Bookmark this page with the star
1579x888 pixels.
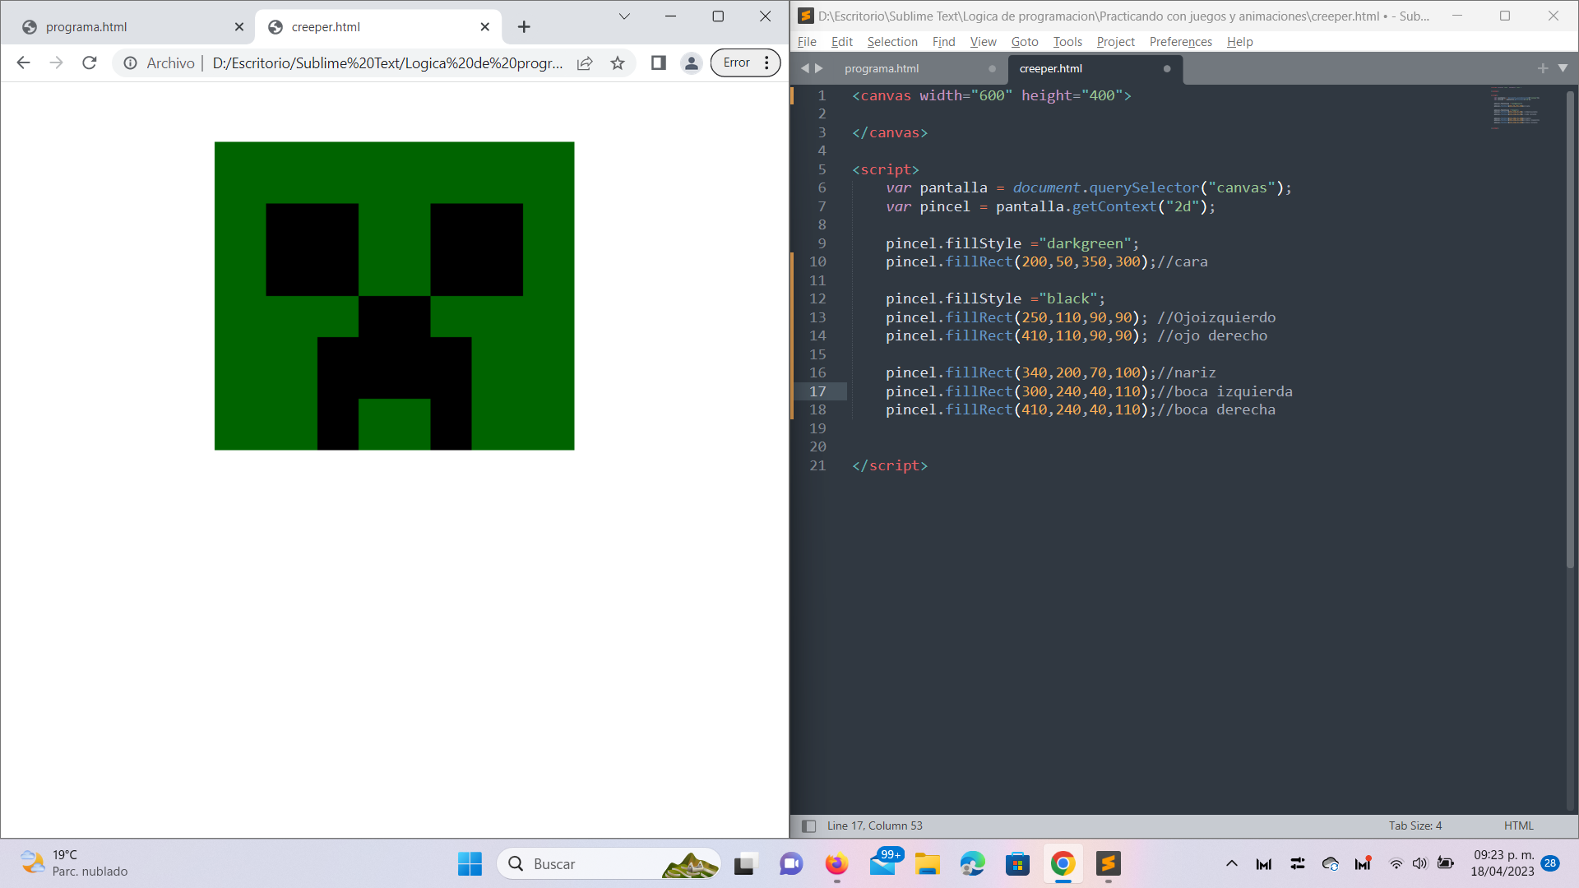tap(618, 62)
